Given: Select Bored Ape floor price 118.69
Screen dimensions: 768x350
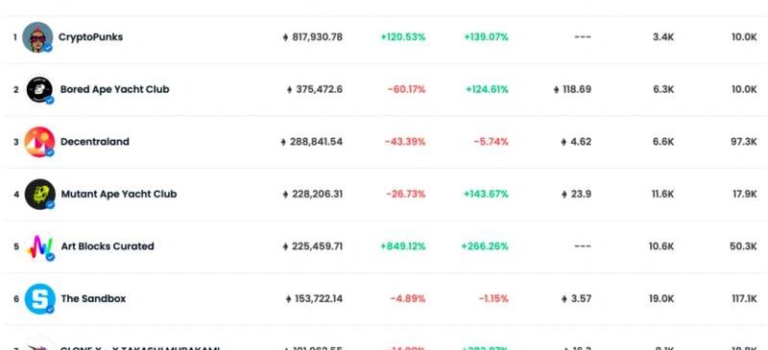Looking at the screenshot, I should click(572, 89).
